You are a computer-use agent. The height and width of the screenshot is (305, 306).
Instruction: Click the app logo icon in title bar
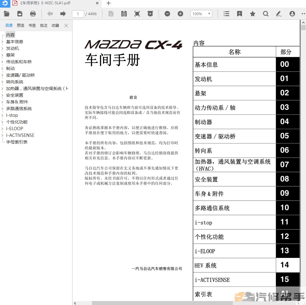coord(5,3)
